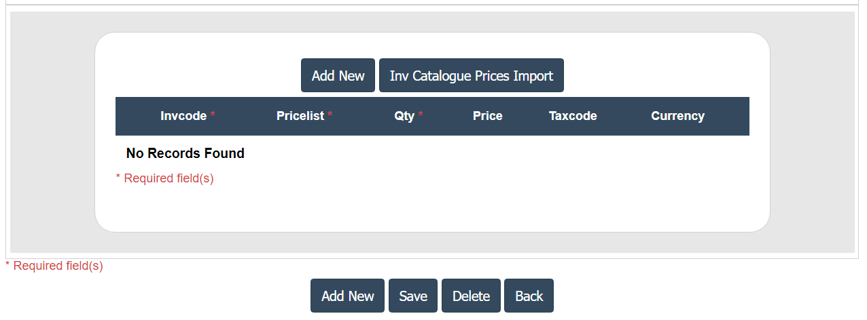Click the No Records Found message
Screen dimensions: 867x320
(185, 153)
